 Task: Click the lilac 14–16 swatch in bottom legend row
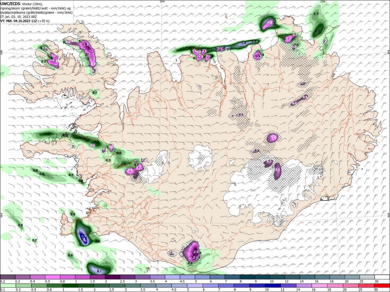(304, 285)
